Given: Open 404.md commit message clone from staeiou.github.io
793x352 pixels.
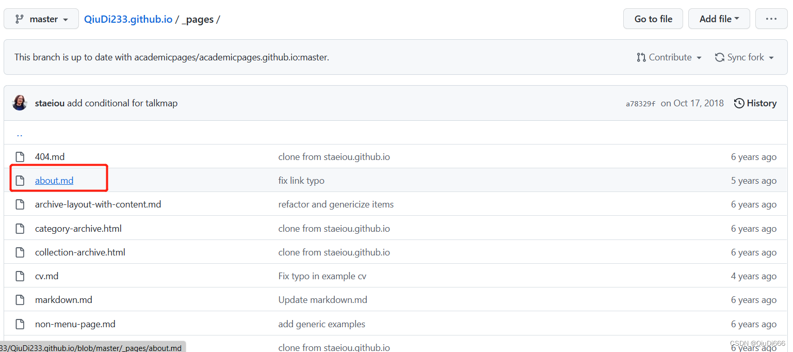Looking at the screenshot, I should (334, 157).
